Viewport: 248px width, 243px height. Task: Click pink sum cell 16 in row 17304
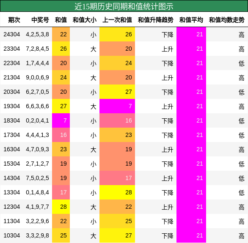point(61,135)
